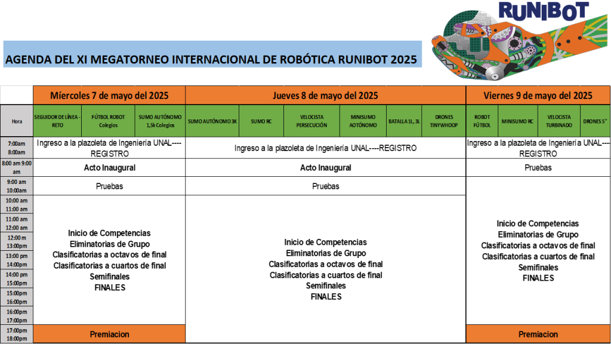This screenshot has height=344, width=611.
Task: Select the 'BATALLA 1L, 3L' category cell
Action: point(404,121)
